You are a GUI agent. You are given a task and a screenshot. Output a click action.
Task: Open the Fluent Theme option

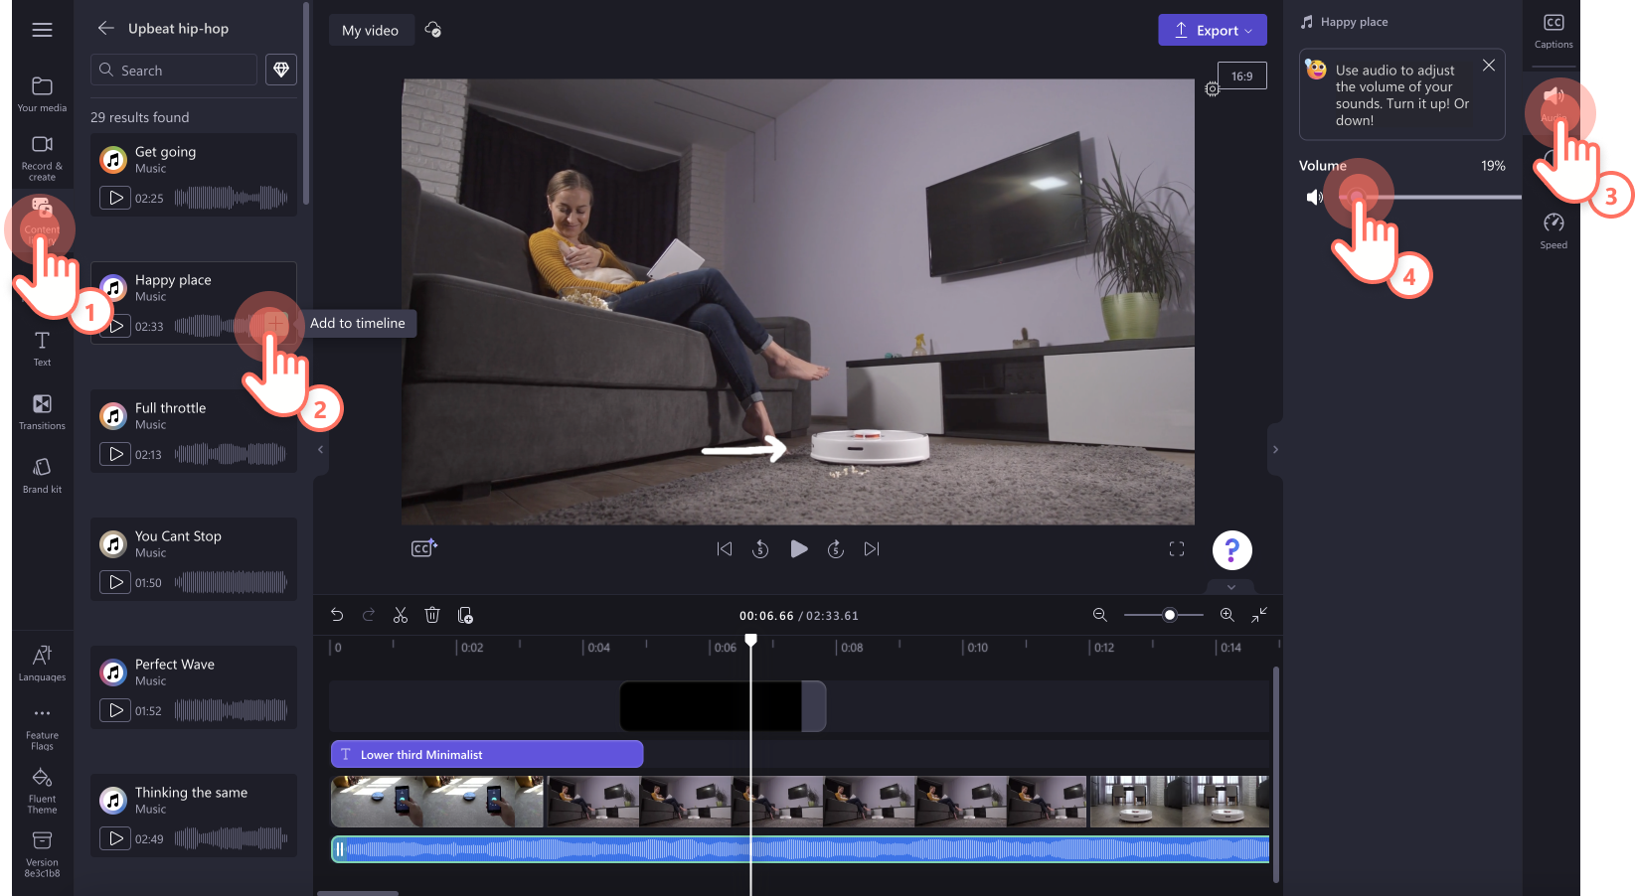[x=42, y=791]
